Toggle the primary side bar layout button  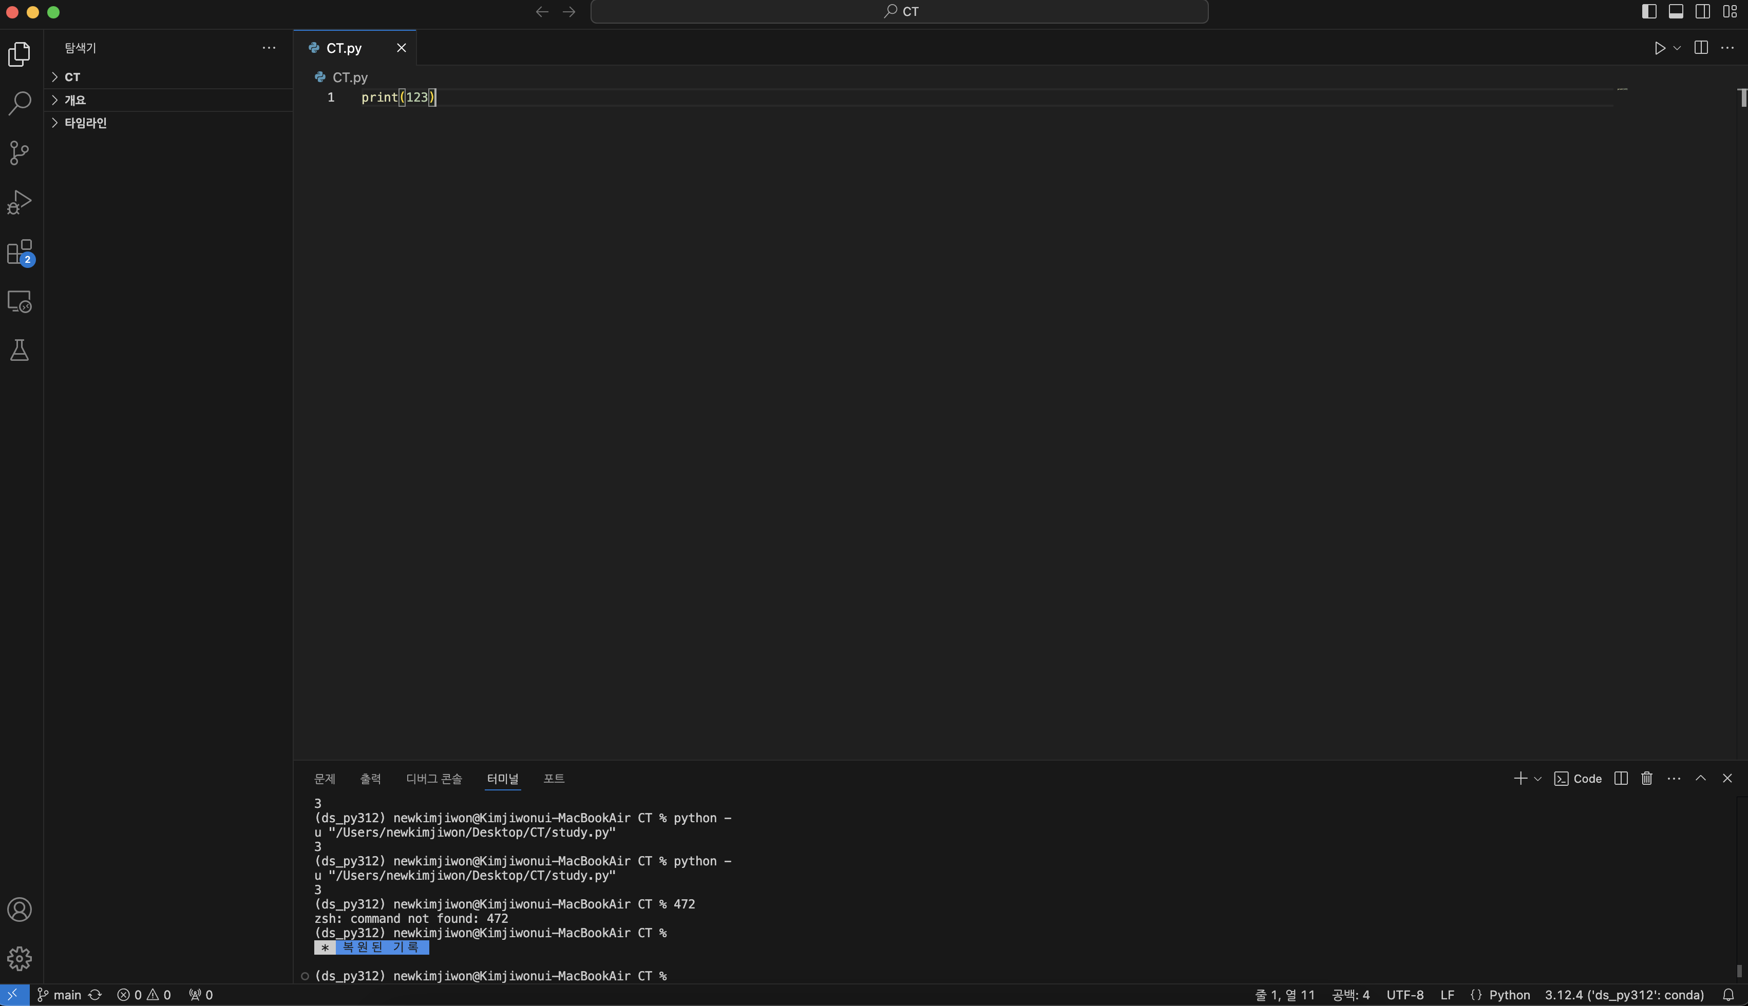click(1649, 11)
